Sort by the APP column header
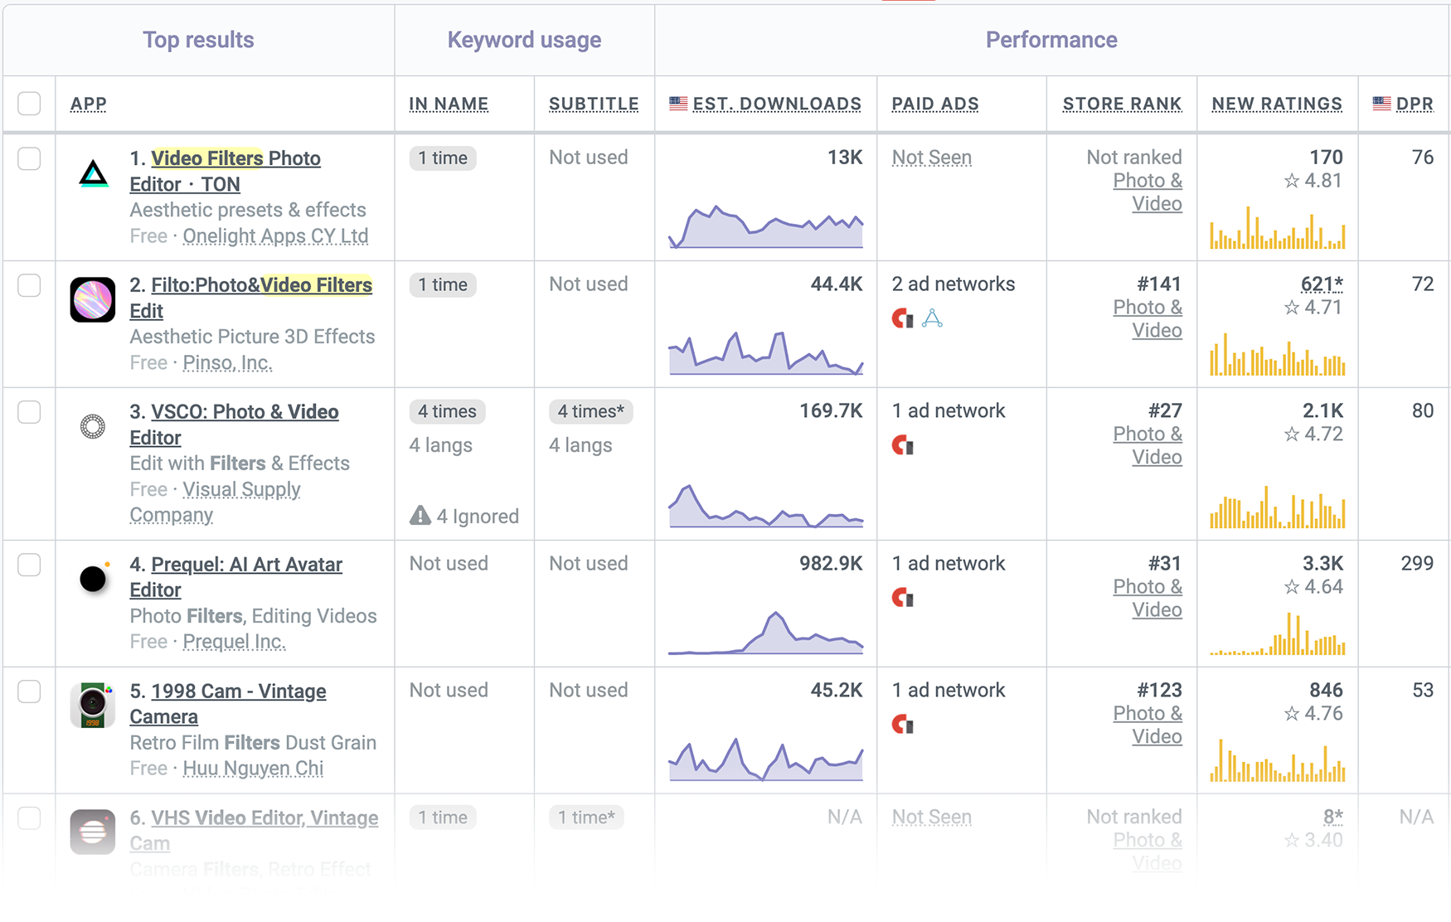This screenshot has height=922, width=1451. [89, 104]
